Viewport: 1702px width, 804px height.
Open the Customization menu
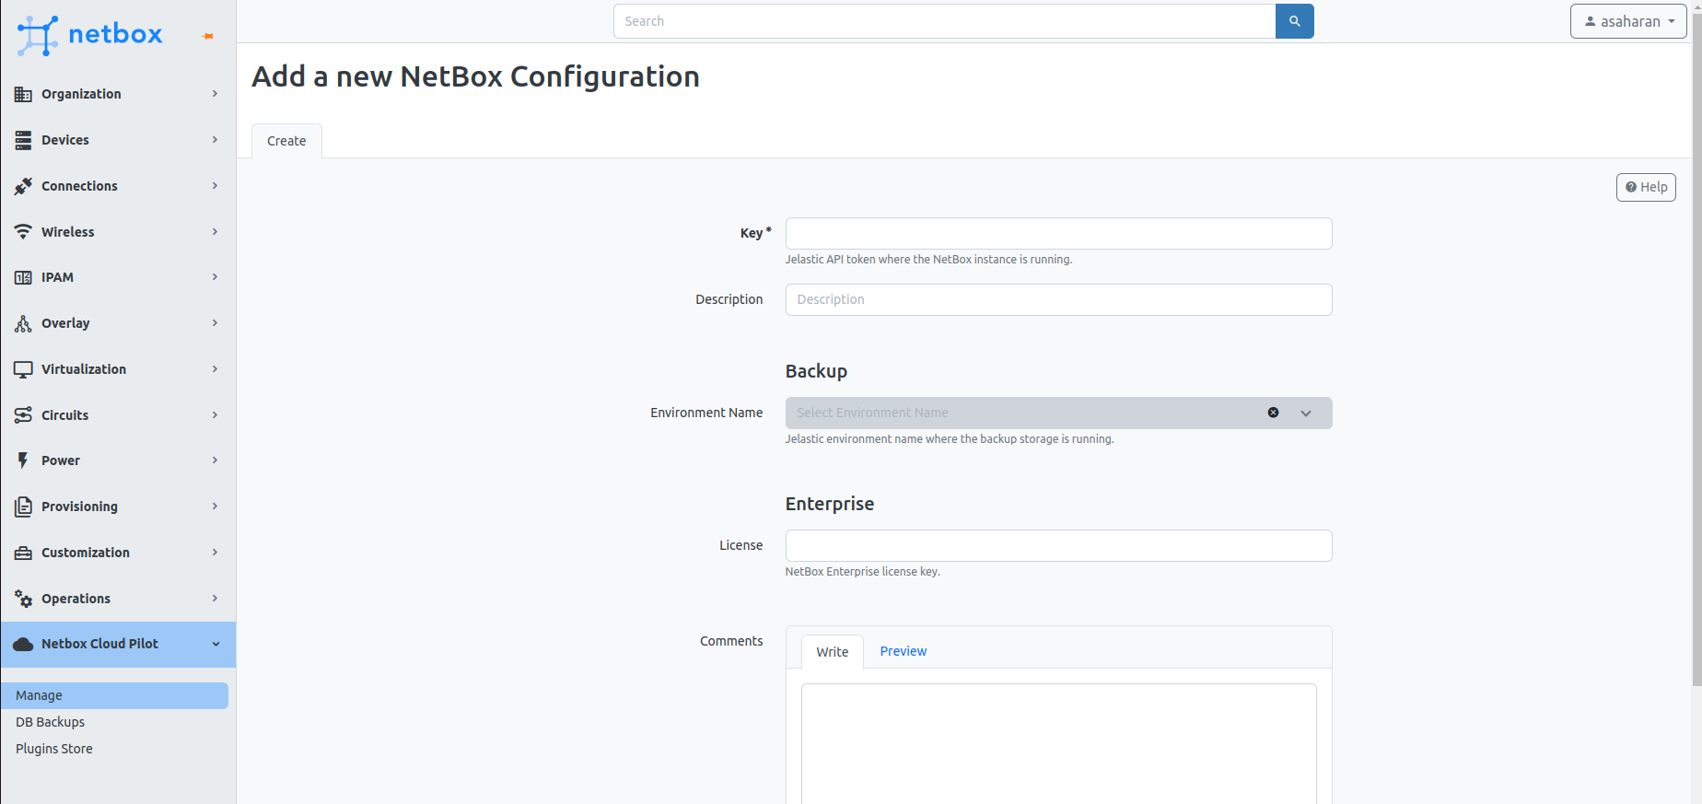tap(118, 553)
